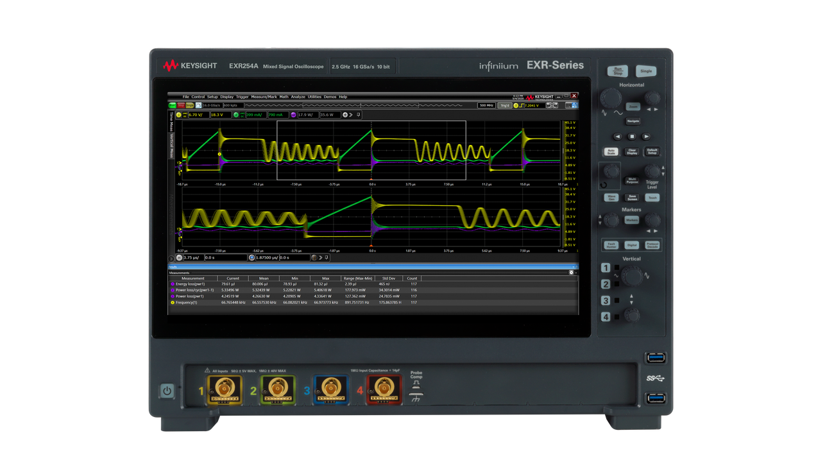
Task: Toggle channel 2 green indicator
Action: click(x=236, y=115)
